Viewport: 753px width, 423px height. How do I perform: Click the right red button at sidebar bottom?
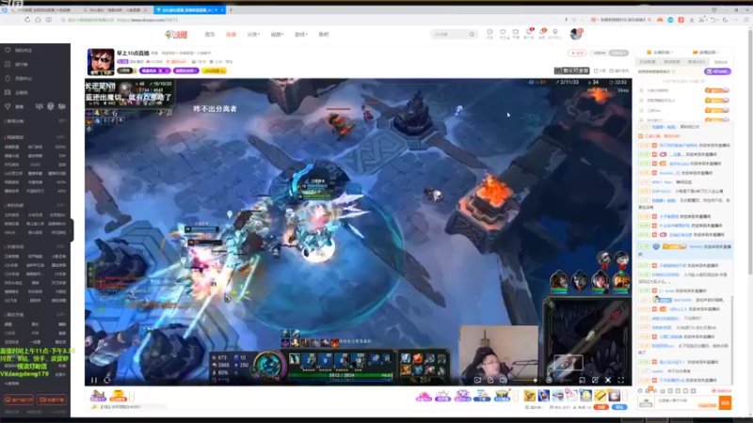[x=52, y=399]
